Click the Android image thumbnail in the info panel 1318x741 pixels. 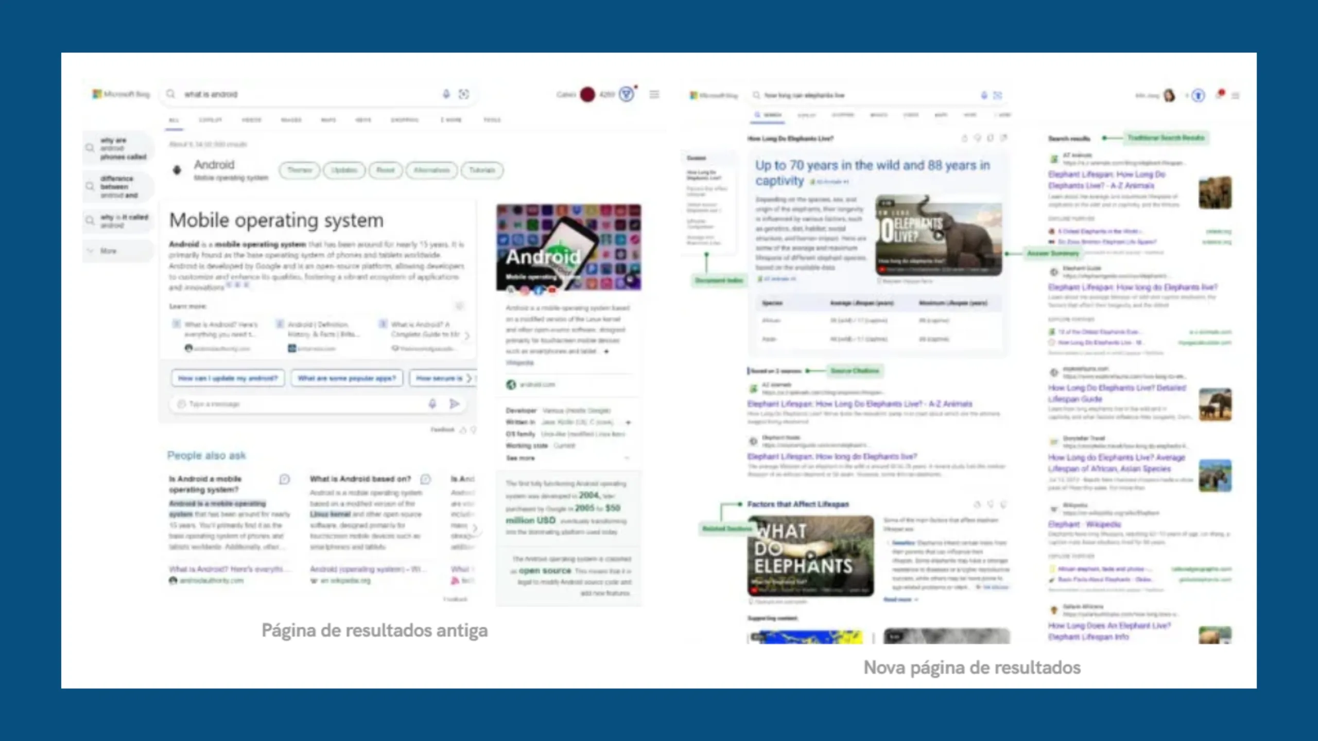tap(569, 248)
